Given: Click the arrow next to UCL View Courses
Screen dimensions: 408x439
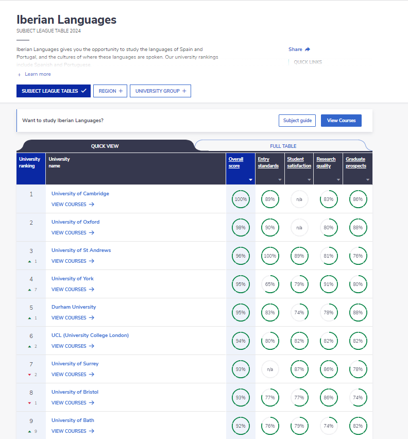Looking at the screenshot, I should coord(92,346).
